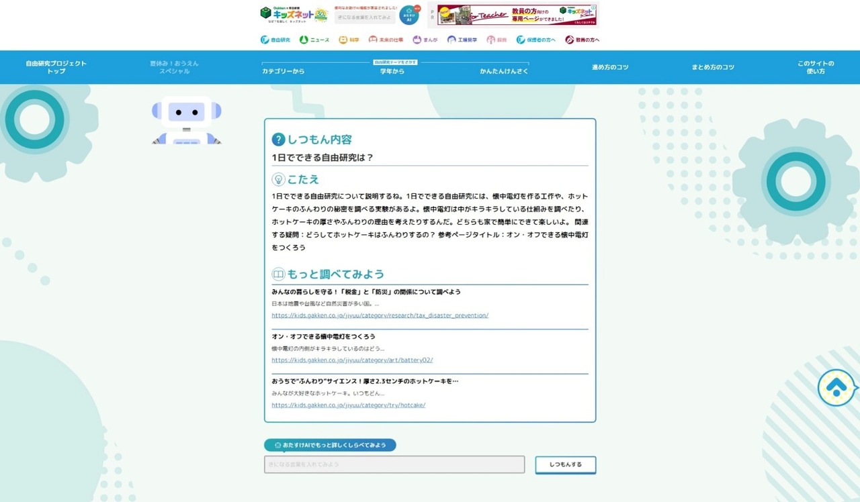Open 進め方のコツ menu item
This screenshot has width=860, height=502.
click(x=610, y=67)
